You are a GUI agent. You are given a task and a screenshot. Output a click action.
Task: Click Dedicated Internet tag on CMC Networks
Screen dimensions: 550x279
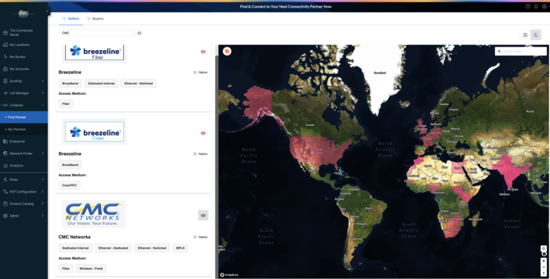click(x=76, y=248)
